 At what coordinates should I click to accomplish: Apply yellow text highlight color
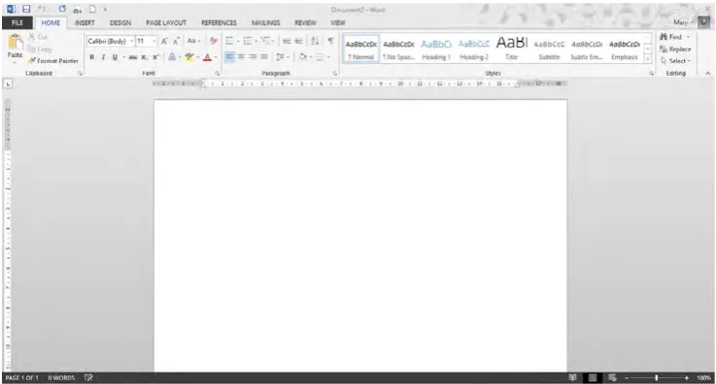click(x=189, y=57)
